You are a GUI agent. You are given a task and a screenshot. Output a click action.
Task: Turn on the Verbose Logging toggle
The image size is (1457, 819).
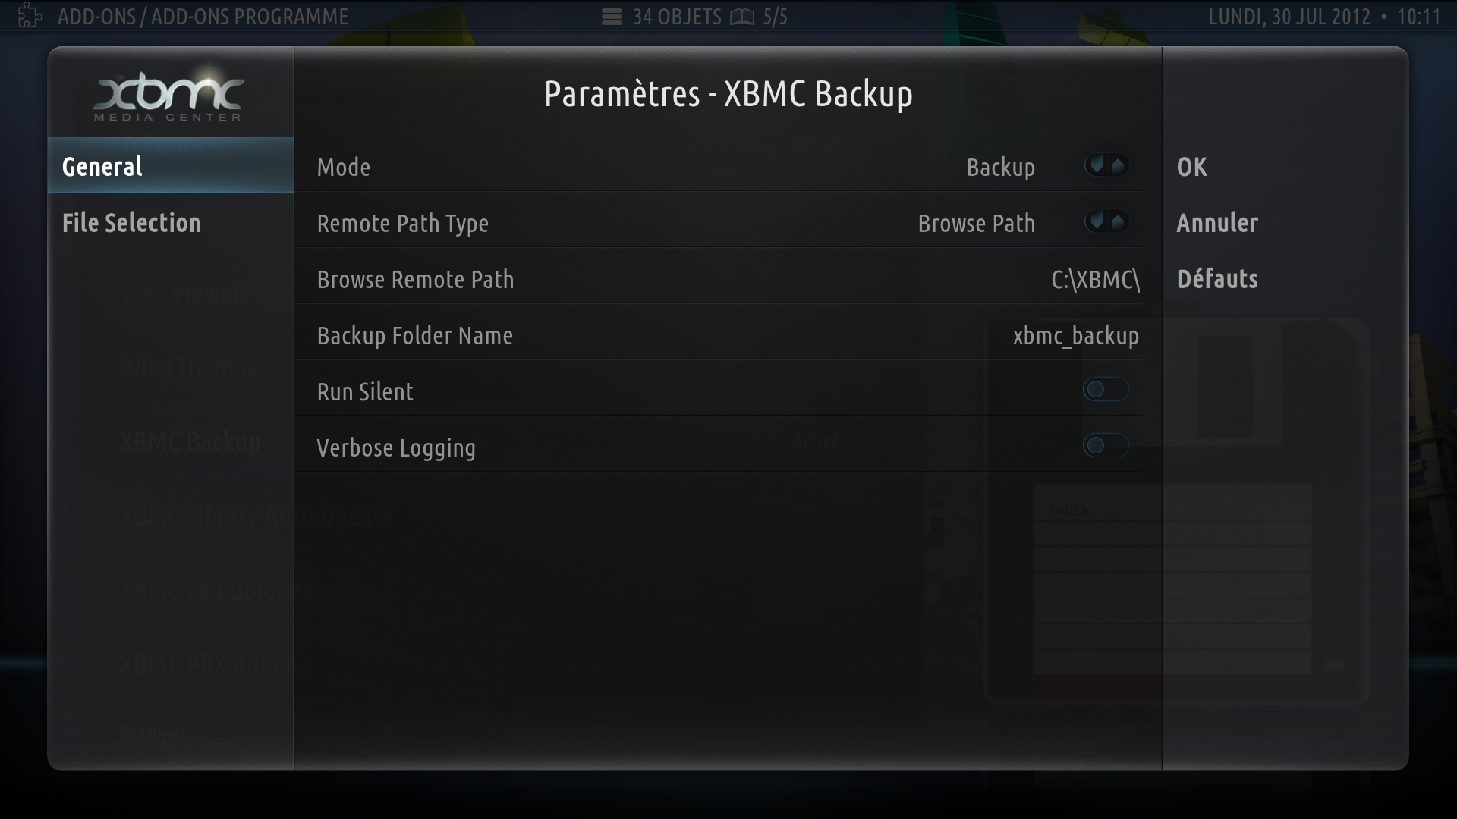pos(1106,446)
